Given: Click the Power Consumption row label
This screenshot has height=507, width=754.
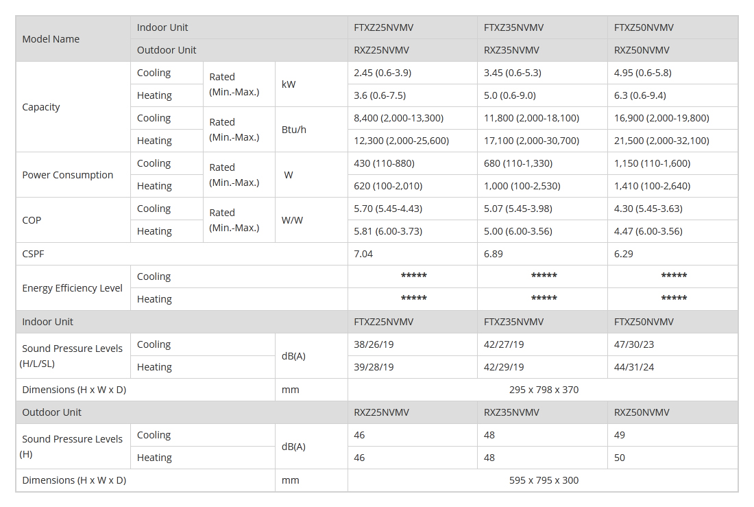Looking at the screenshot, I should coord(67,175).
